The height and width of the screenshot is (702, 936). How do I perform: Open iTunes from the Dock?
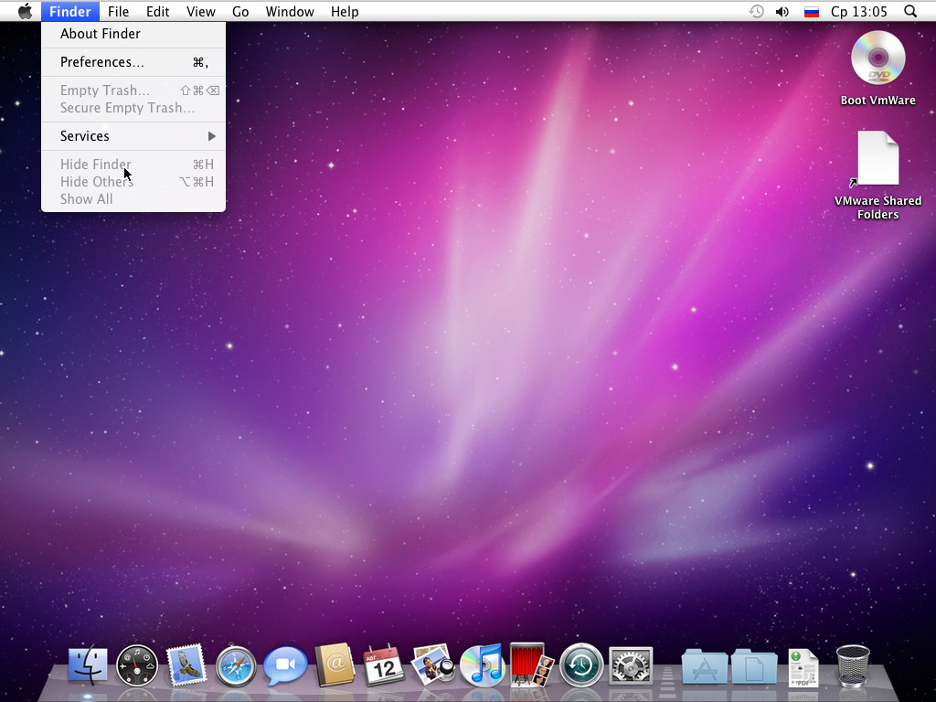tap(483, 665)
